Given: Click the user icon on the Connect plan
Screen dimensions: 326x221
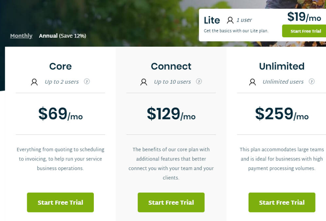Looking at the screenshot, I should pos(143,82).
